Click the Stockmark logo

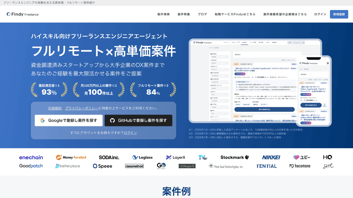pyautogui.click(x=234, y=158)
